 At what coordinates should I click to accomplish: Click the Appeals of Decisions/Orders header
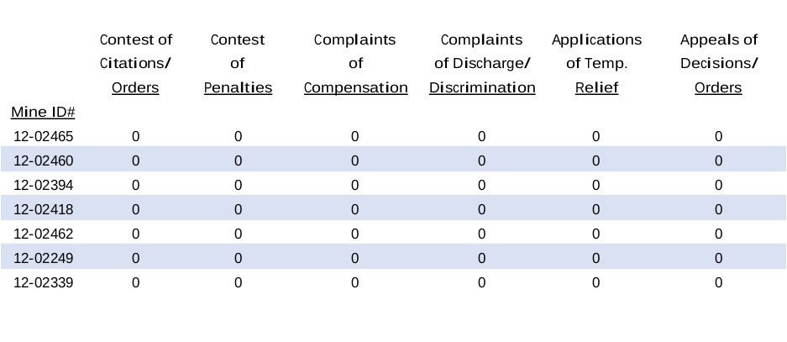(718, 64)
